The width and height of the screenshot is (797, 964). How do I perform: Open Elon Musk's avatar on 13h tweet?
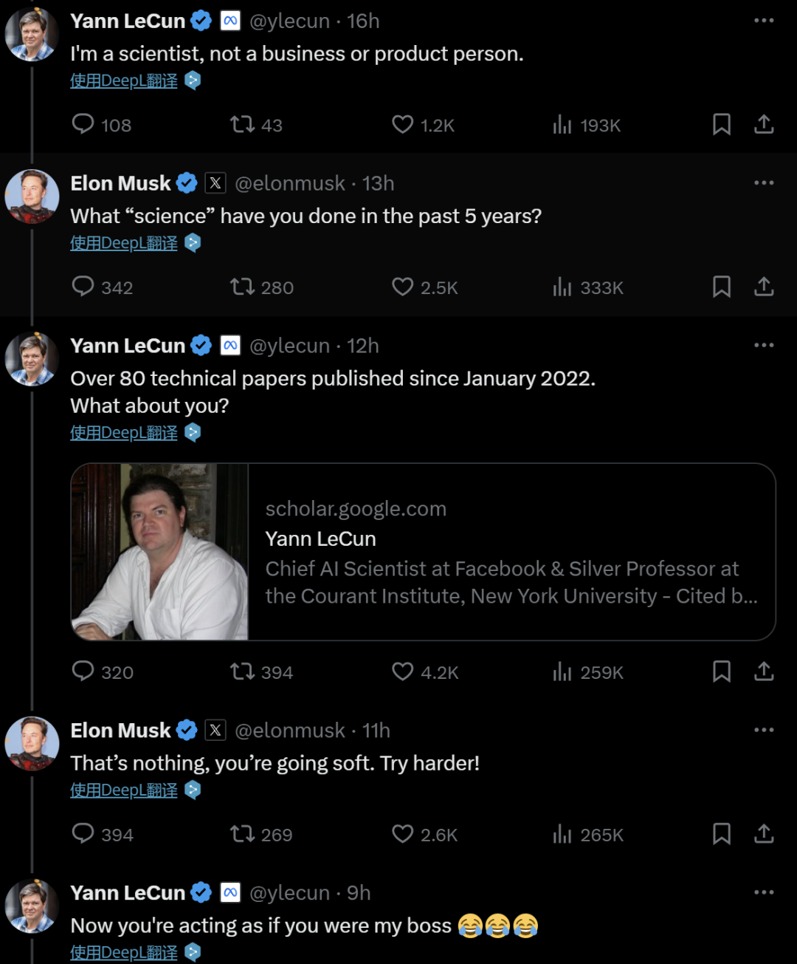click(x=32, y=196)
